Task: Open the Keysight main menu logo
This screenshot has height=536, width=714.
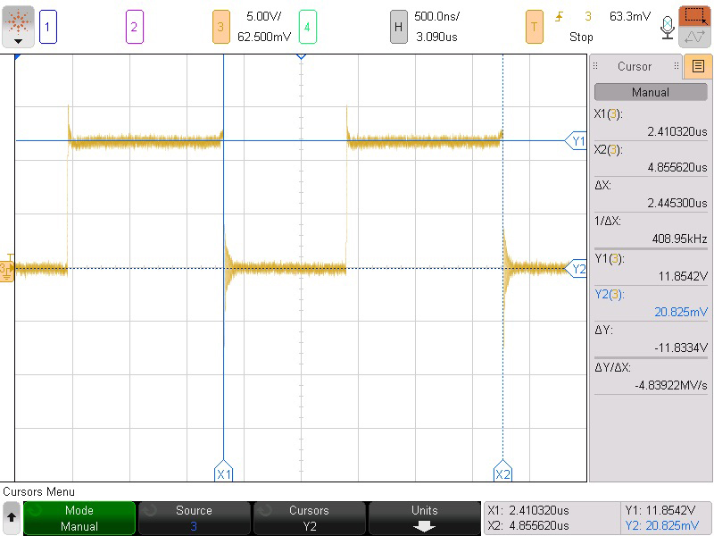Action: 18,26
